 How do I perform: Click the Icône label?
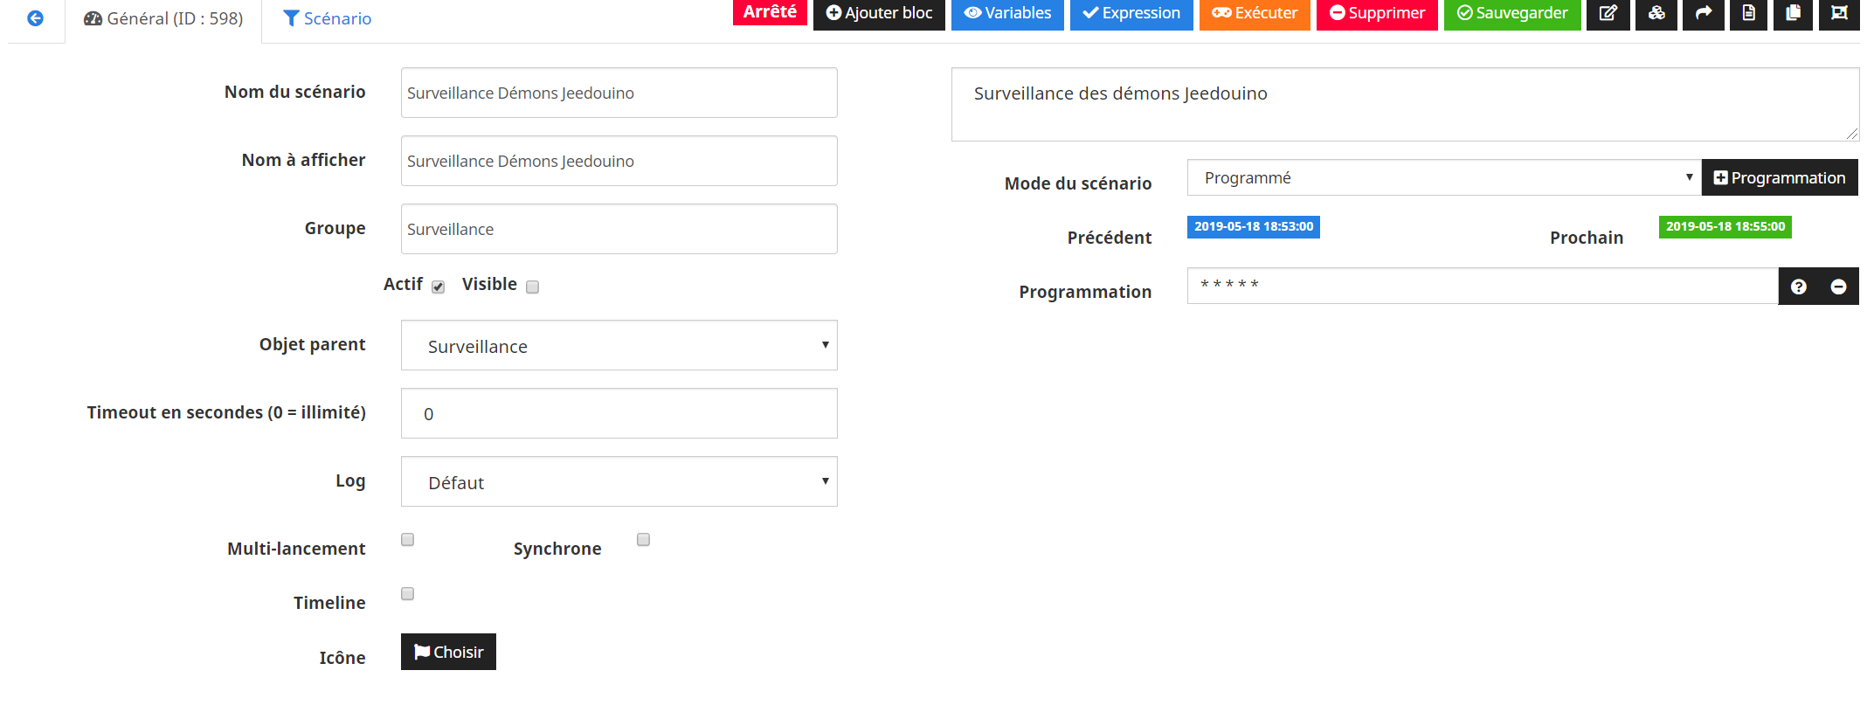[x=342, y=658]
